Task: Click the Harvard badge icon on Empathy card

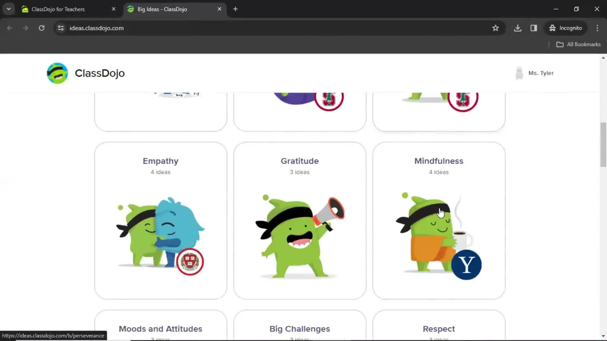Action: tap(190, 262)
